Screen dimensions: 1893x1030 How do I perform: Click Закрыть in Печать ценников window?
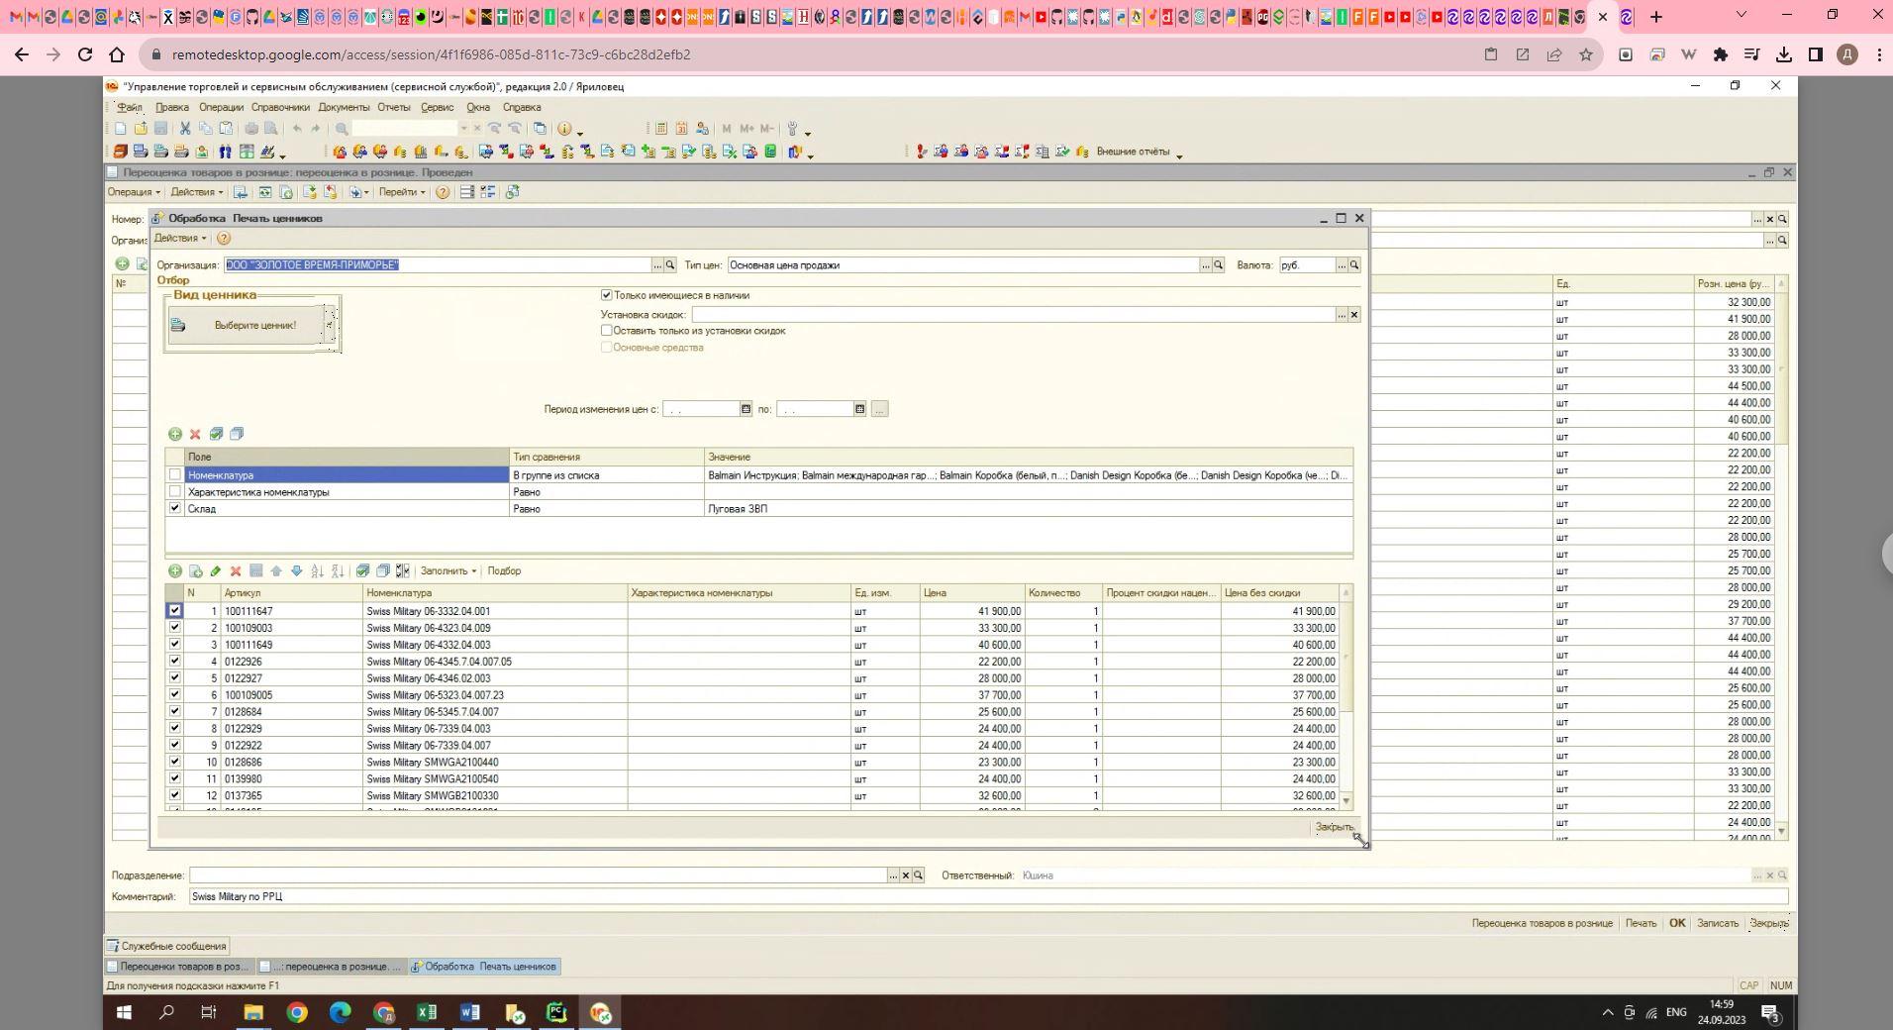1335,827
